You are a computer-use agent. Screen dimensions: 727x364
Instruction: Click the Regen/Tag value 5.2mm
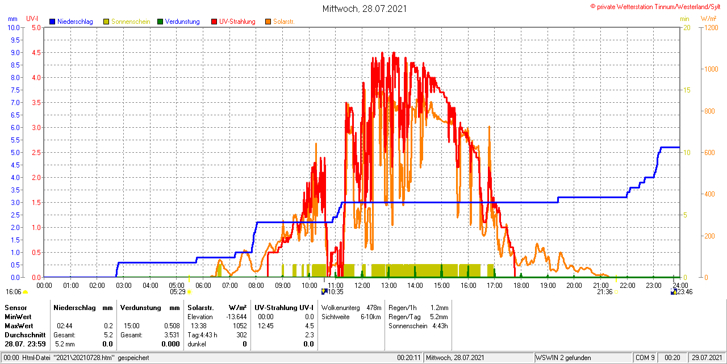(438, 316)
